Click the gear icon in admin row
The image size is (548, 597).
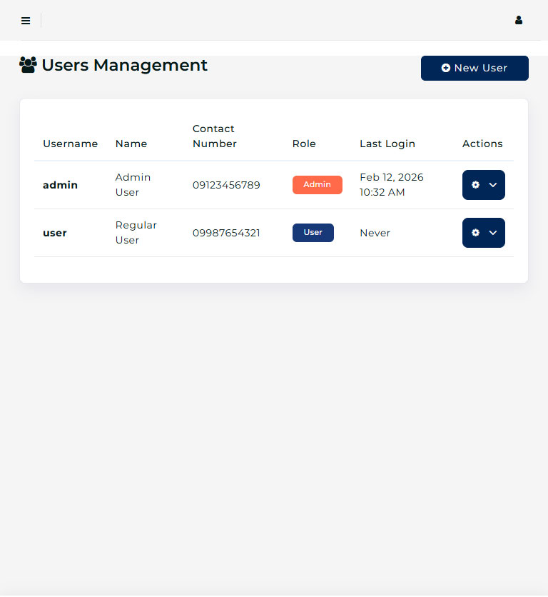tap(476, 185)
